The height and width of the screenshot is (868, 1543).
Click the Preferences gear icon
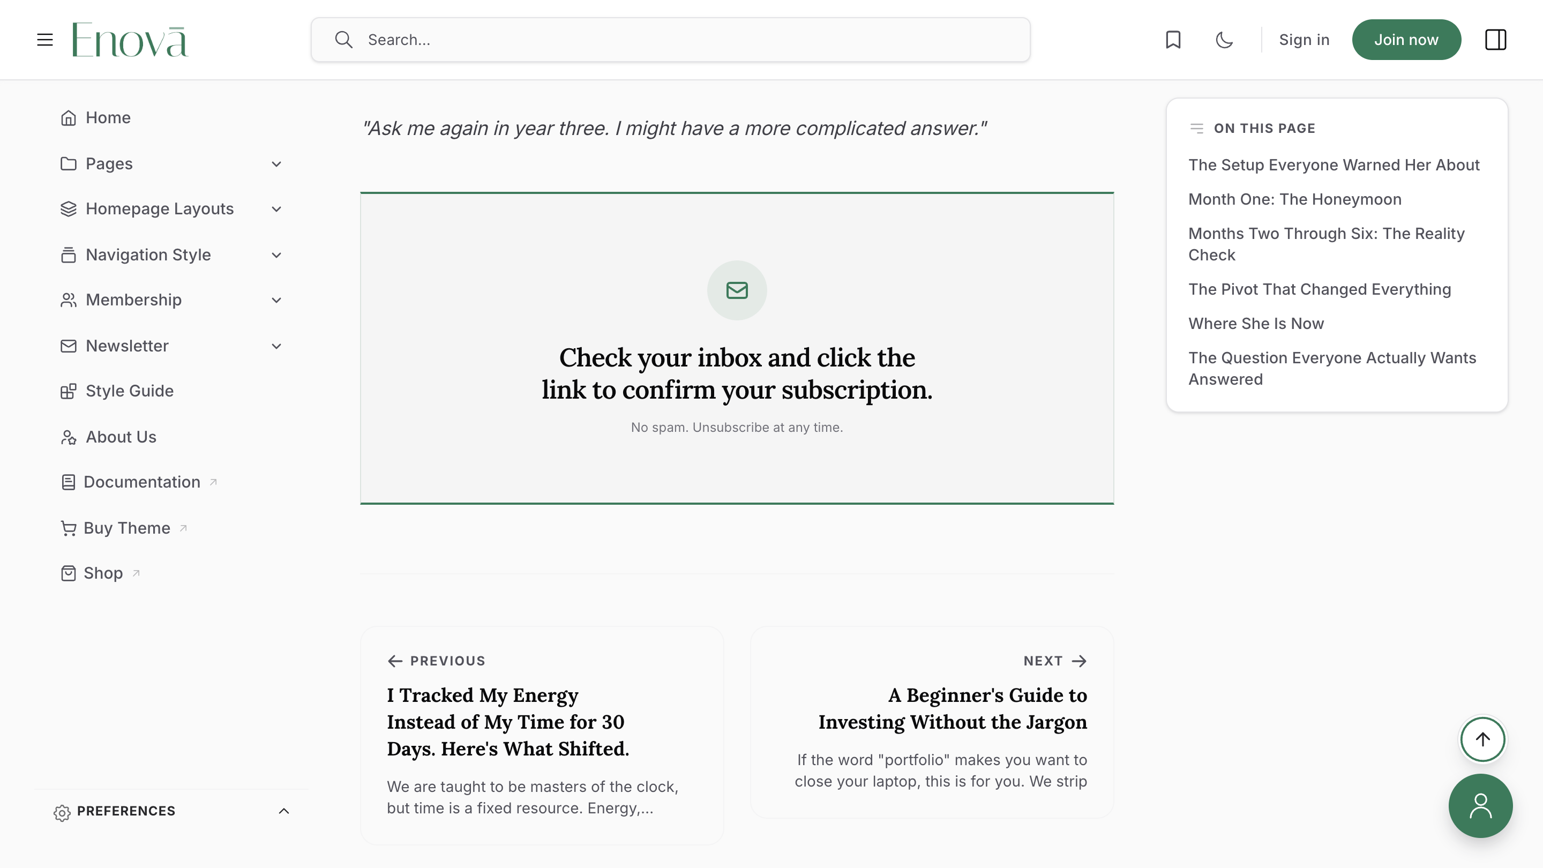click(x=62, y=812)
